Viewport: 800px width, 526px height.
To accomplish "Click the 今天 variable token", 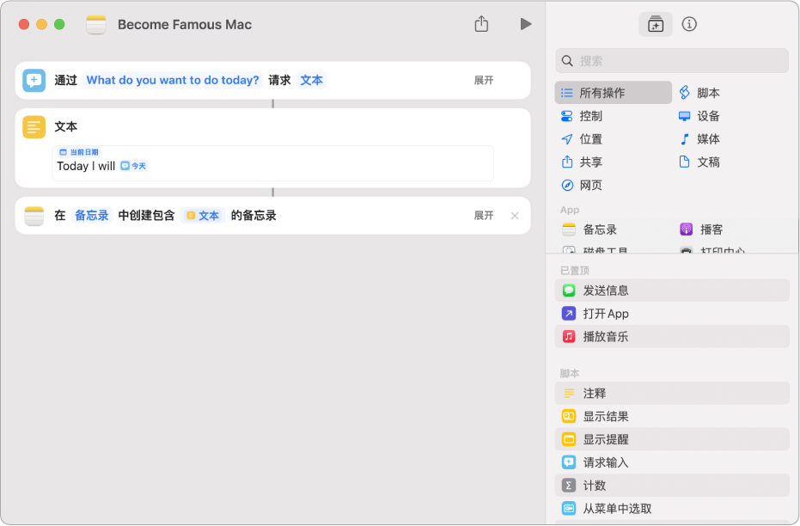I will (134, 166).
